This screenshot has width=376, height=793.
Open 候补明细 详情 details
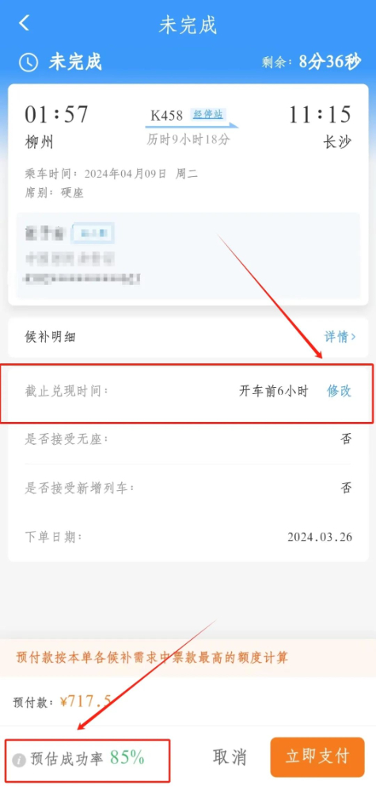[340, 337]
